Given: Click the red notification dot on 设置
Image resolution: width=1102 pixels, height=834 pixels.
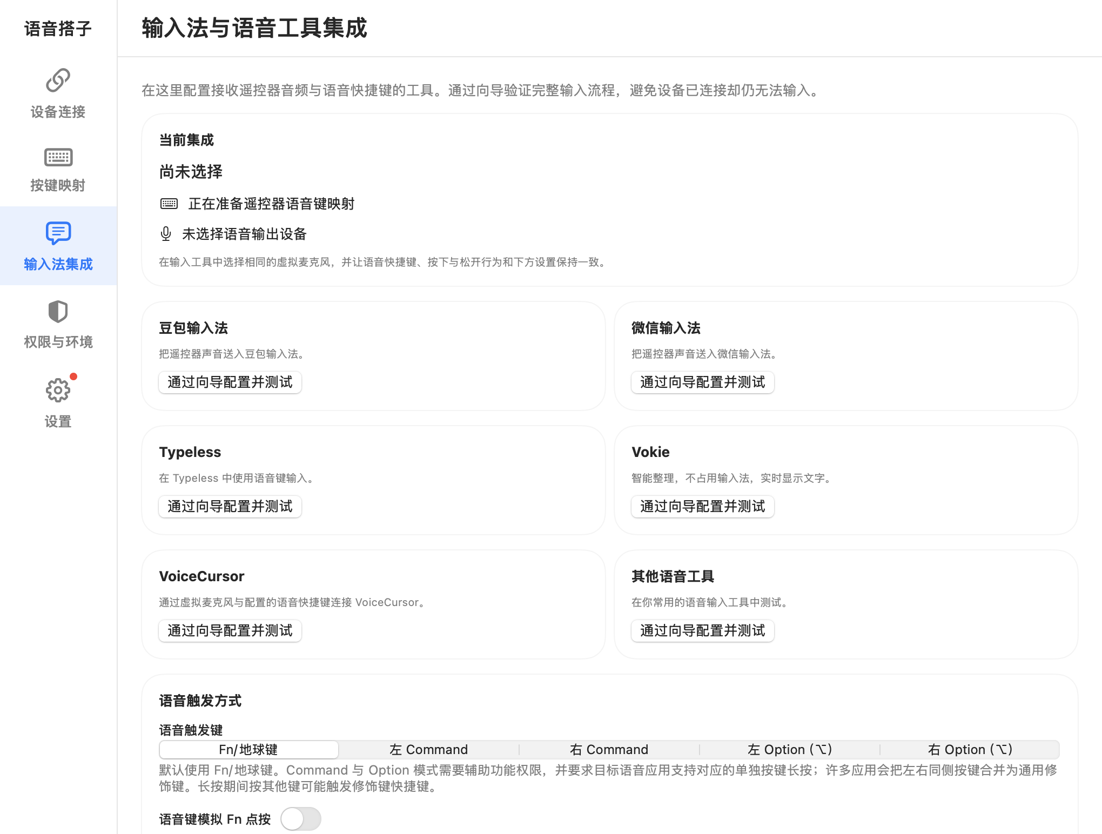Looking at the screenshot, I should (73, 376).
